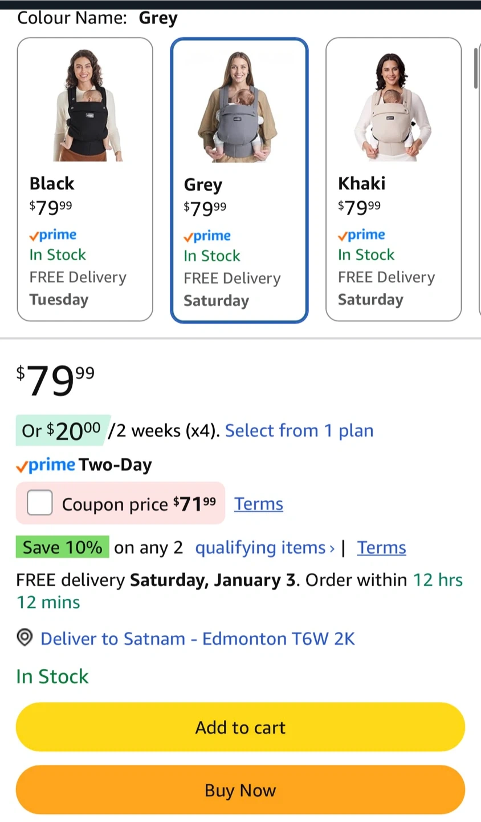This screenshot has width=481, height=822.
Task: Open Terms link beside qualifying items
Action: click(x=382, y=547)
